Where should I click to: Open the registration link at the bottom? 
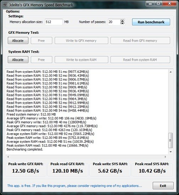pos(75,186)
